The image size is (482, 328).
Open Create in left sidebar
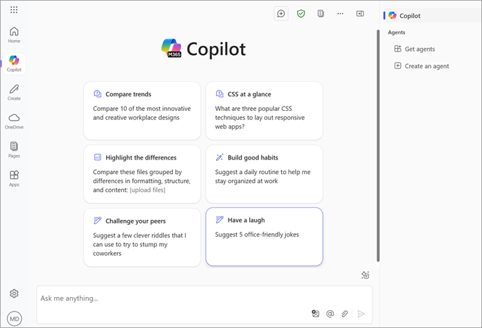(14, 92)
